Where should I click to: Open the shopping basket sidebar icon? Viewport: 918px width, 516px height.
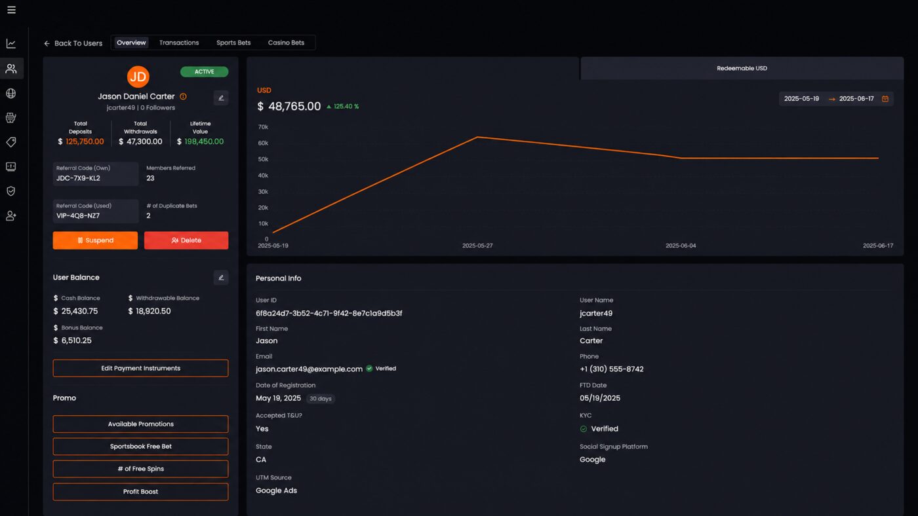point(11,118)
